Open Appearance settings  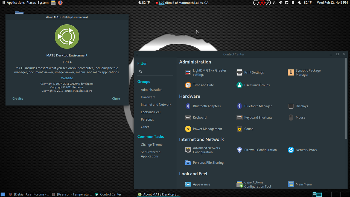click(x=197, y=184)
